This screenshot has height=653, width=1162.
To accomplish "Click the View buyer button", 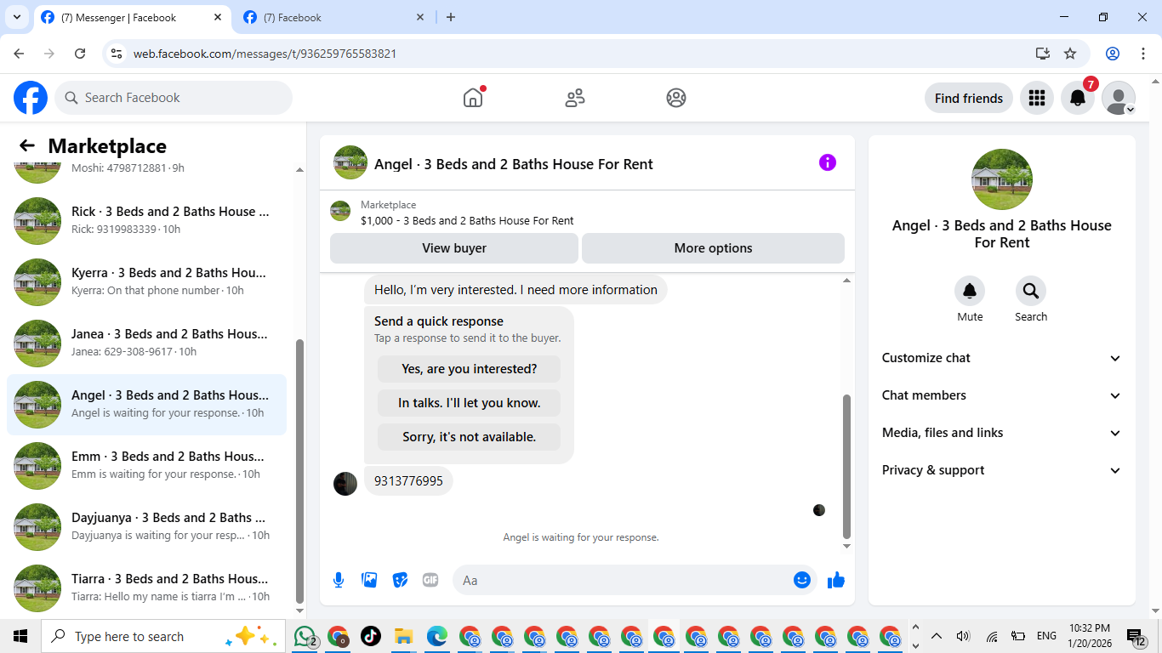I will 454,248.
